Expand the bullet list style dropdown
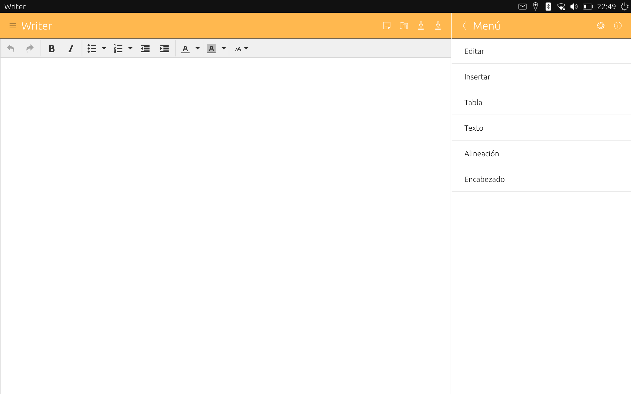Screen dimensions: 631x394 point(104,49)
